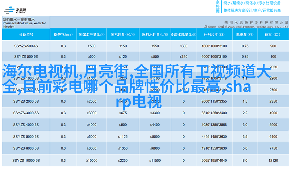Select model cell SSY-ZS-3000-6S

point(26,113)
